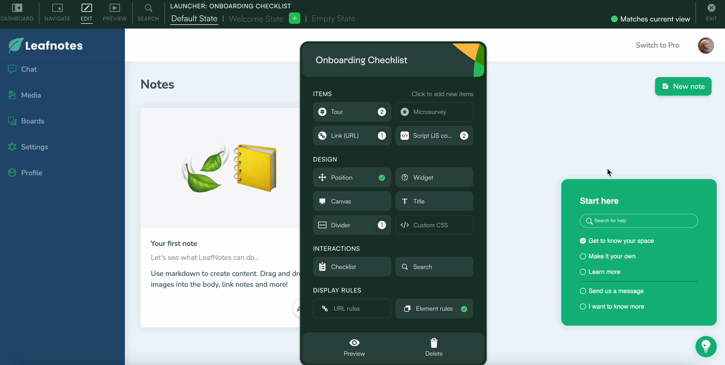Mark "Send us a message" complete

point(582,291)
